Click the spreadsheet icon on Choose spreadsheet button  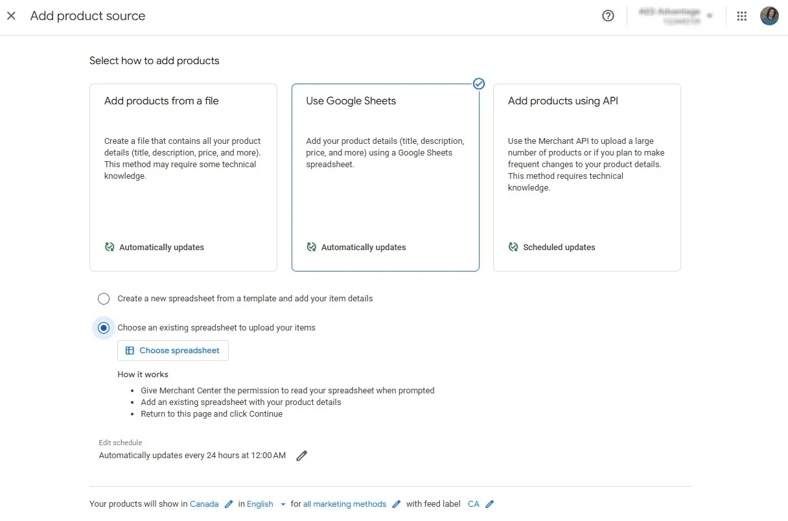(x=129, y=350)
